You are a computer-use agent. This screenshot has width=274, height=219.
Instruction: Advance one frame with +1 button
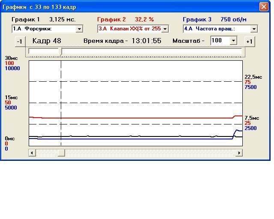[249, 41]
